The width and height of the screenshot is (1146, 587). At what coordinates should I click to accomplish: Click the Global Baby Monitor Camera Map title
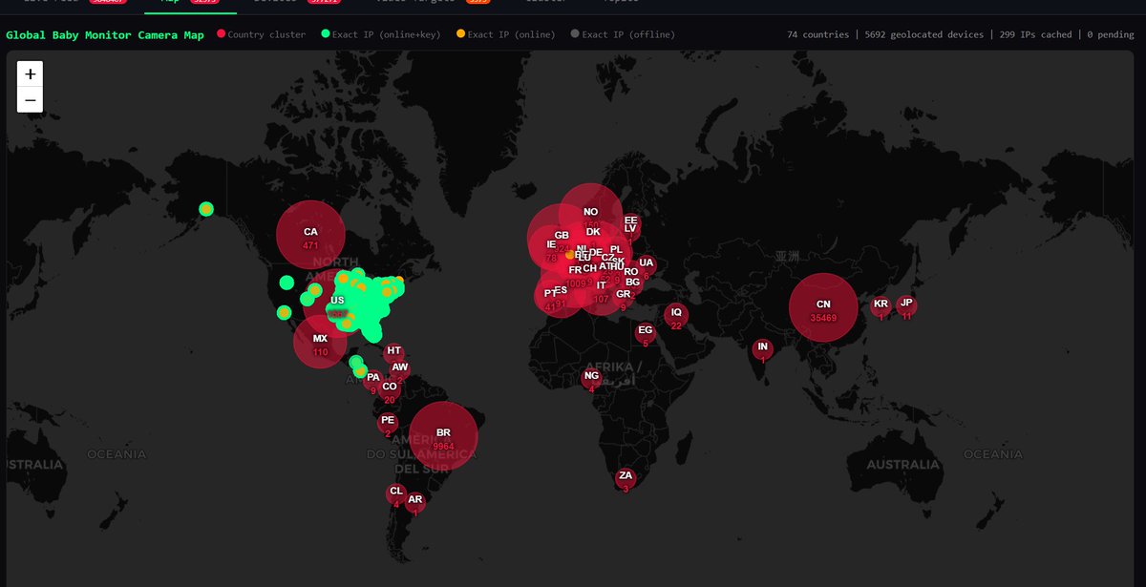click(105, 34)
